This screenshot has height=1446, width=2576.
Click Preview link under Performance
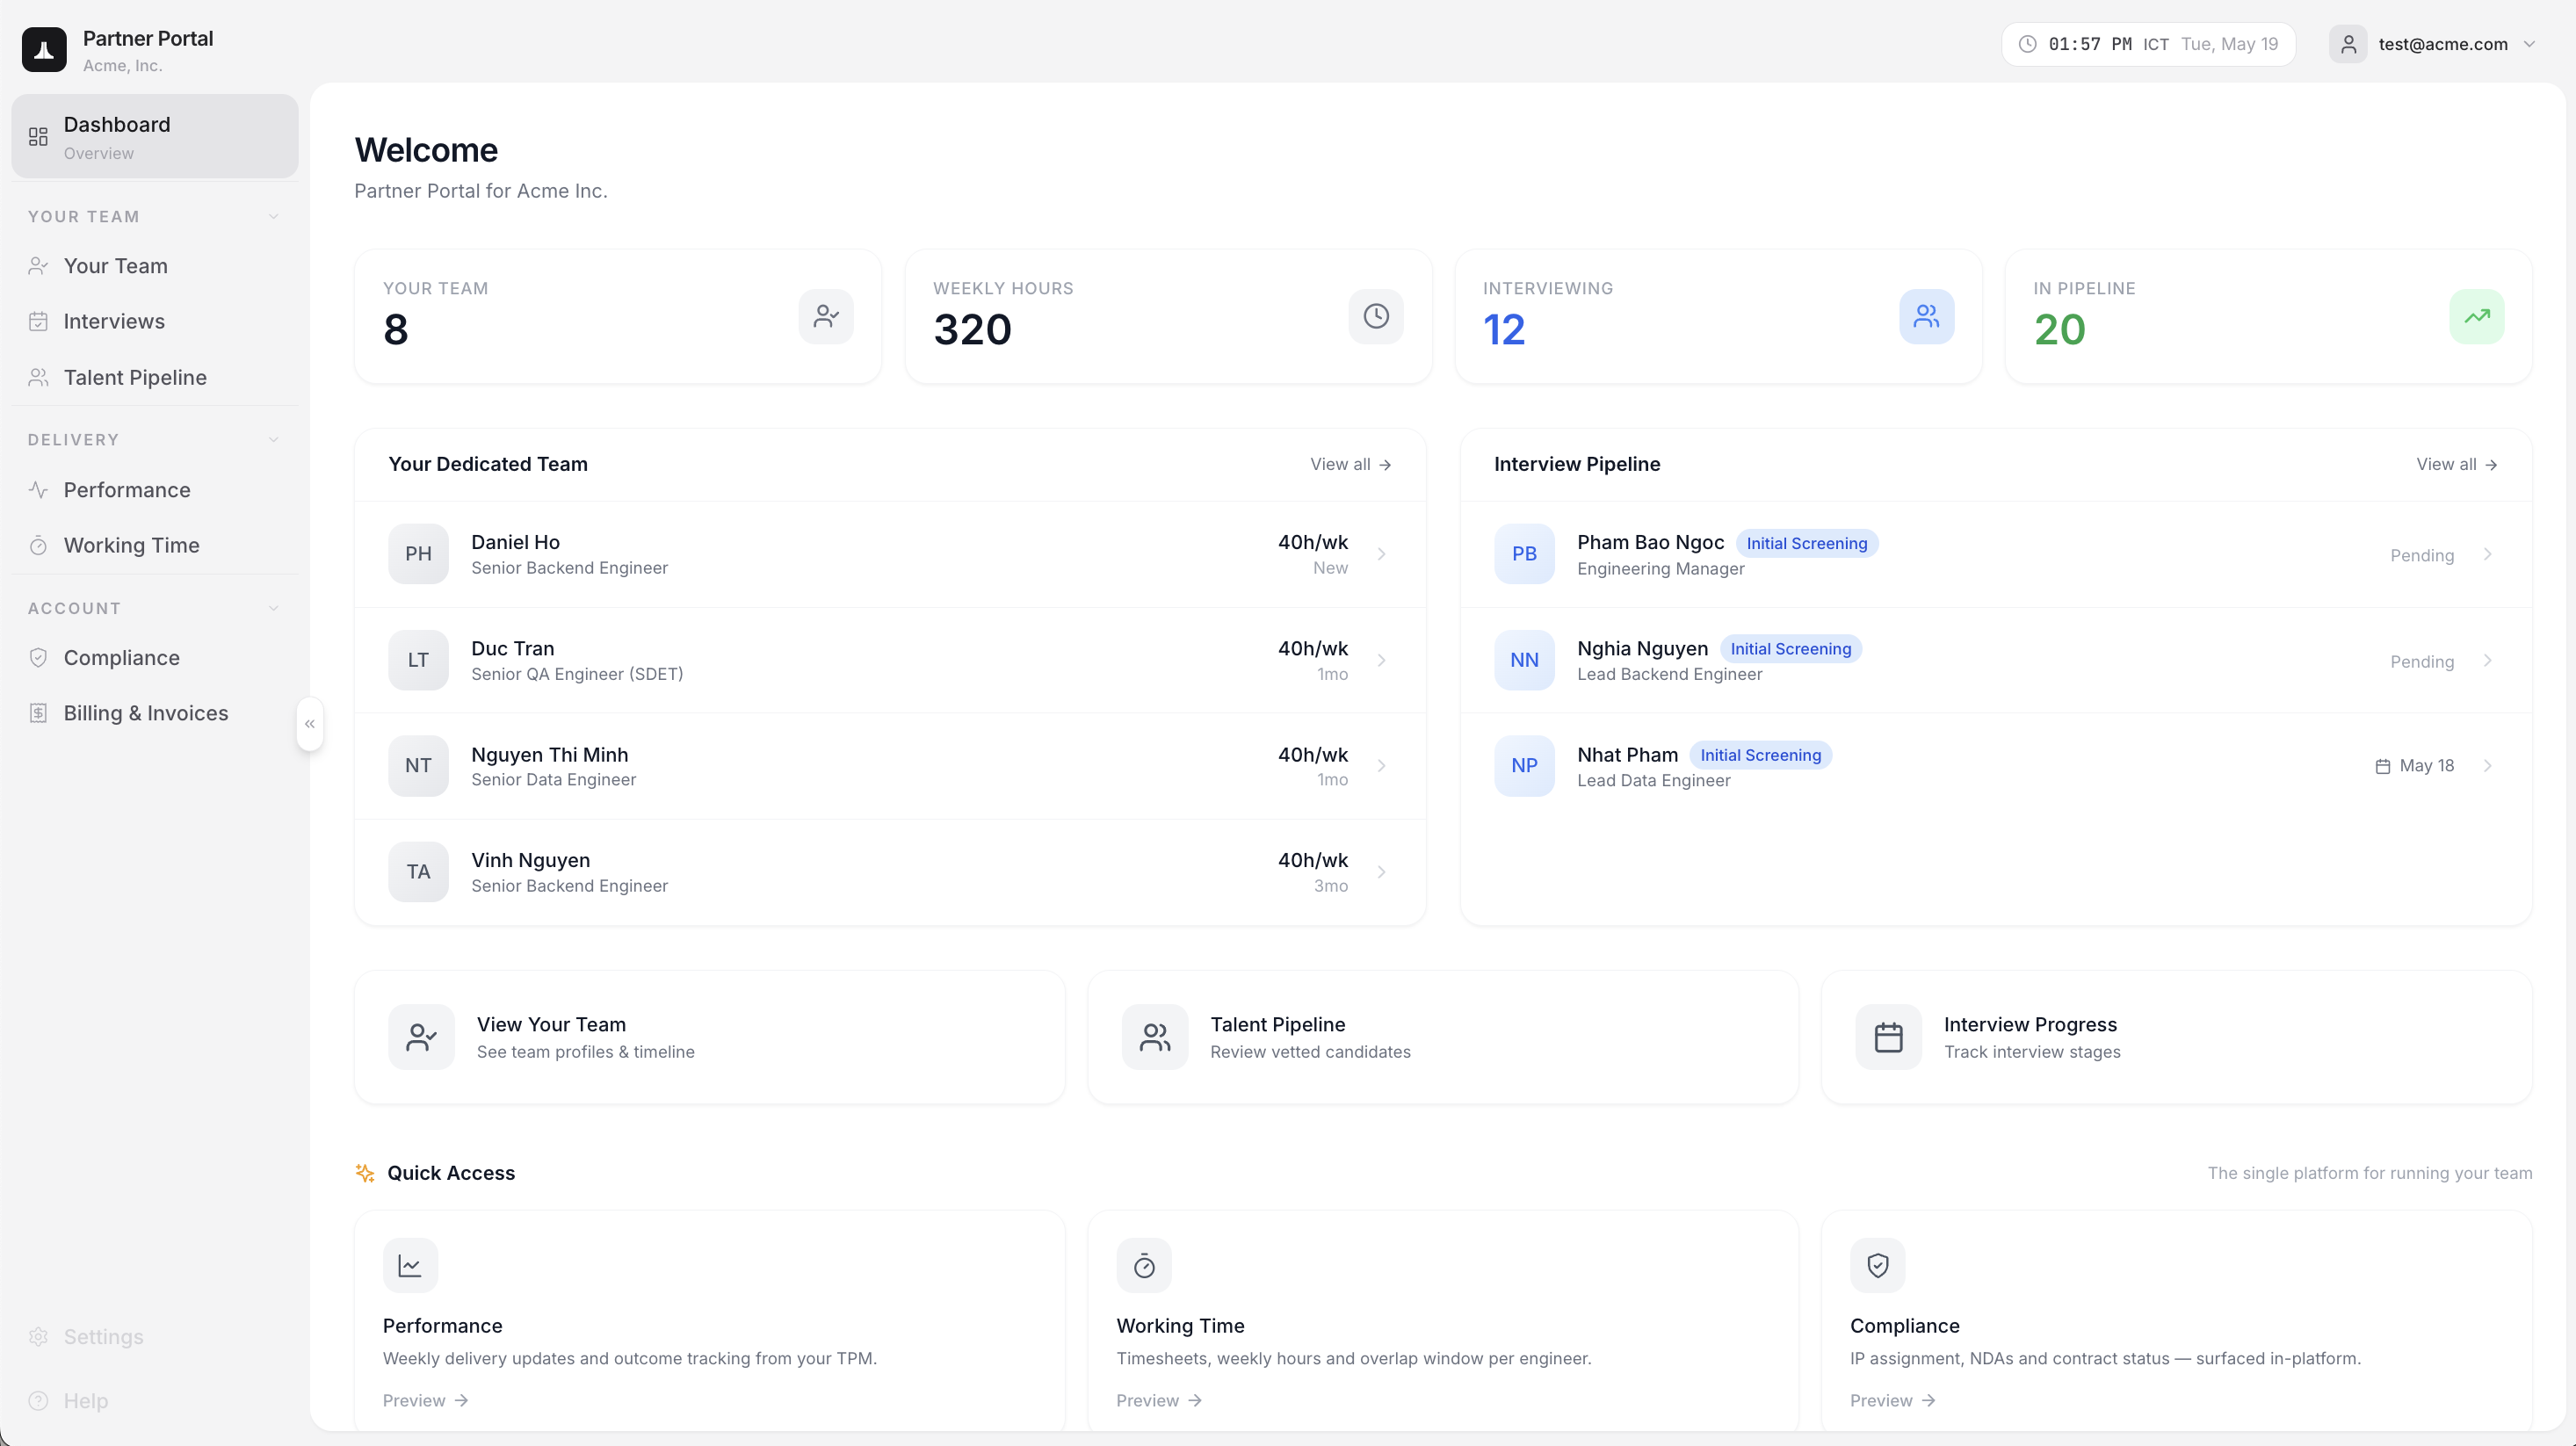click(426, 1401)
